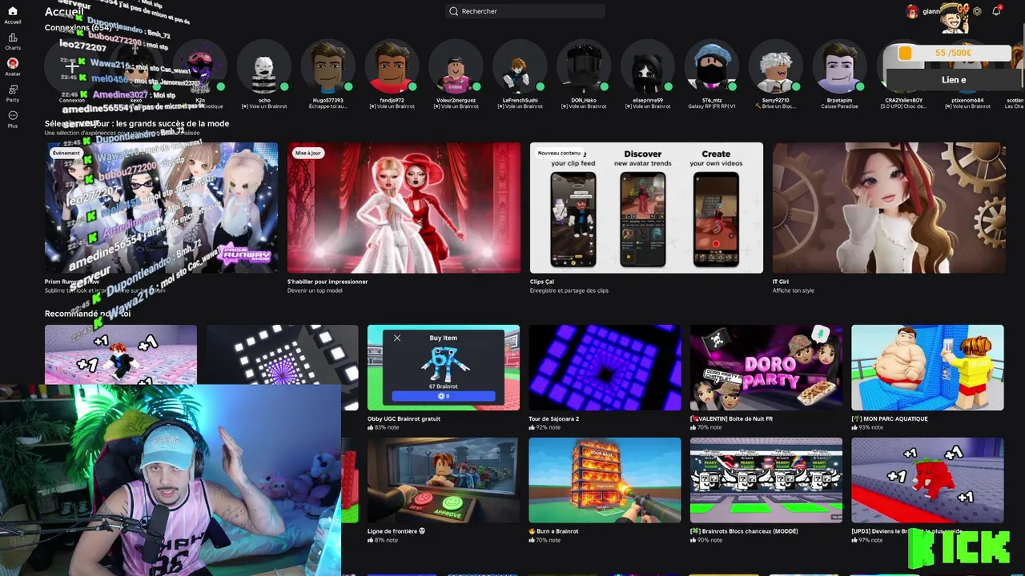The image size is (1025, 576).
Task: Open the Burn a Brainrot thumbnail
Action: (x=605, y=480)
